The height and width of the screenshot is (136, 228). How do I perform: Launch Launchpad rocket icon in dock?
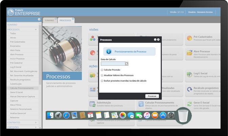pyautogui.click(x=58, y=115)
